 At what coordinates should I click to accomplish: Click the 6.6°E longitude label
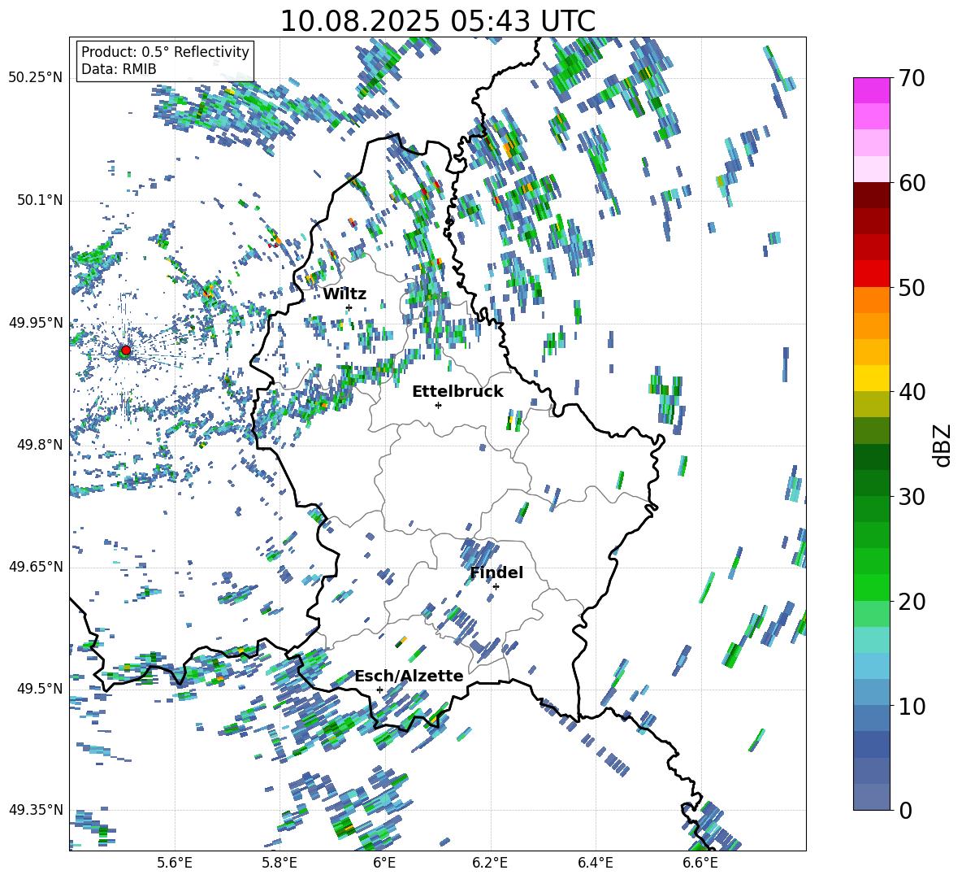point(700,863)
